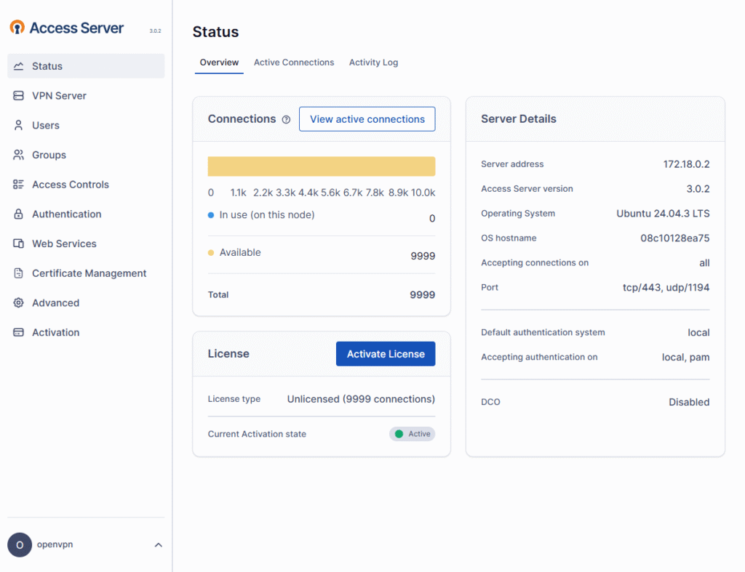
Task: Click the Web Services icon
Action: coord(19,244)
